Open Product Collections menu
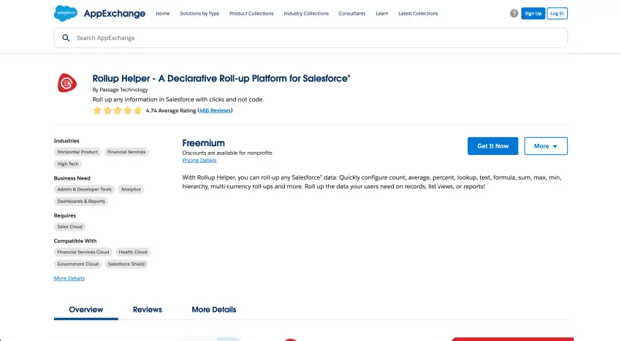 (x=251, y=13)
